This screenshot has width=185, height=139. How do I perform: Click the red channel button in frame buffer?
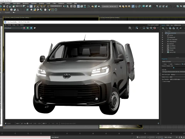coord(24,28)
